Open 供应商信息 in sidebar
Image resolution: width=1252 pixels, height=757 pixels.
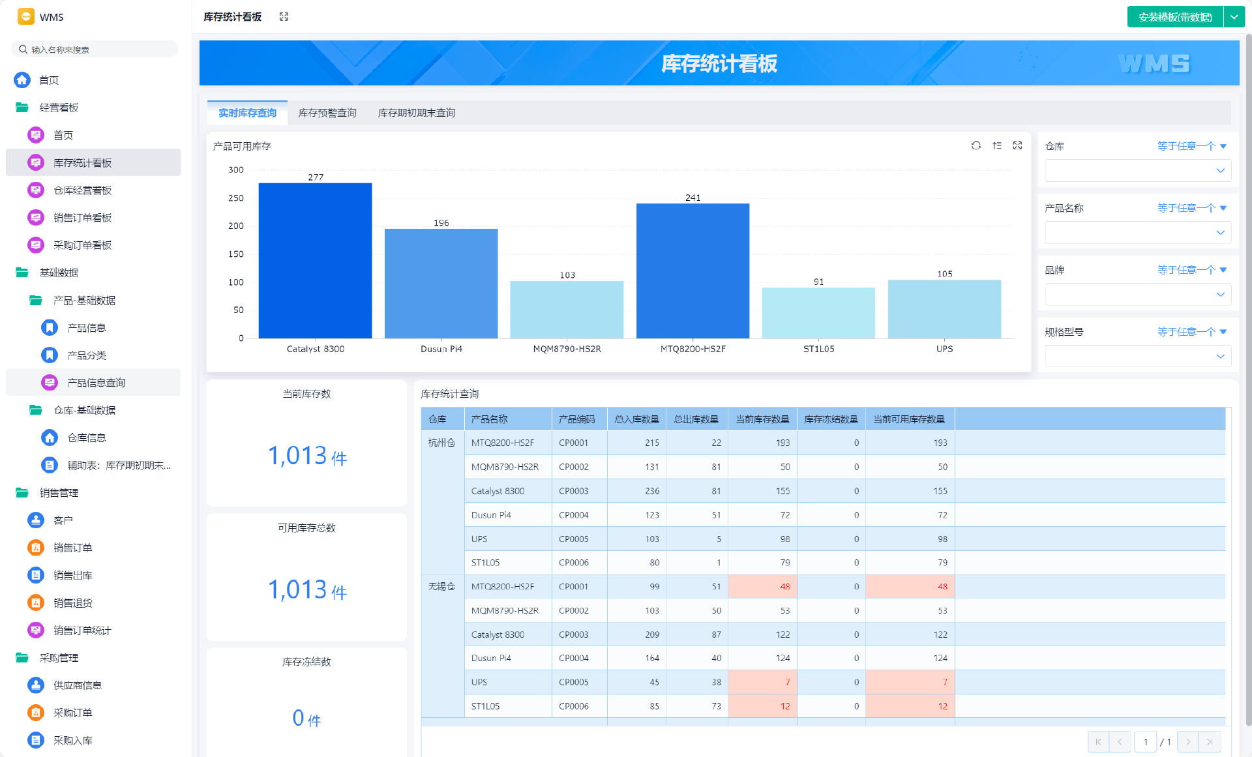point(77,685)
